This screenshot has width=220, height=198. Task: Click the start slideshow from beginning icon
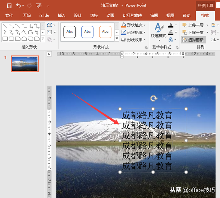click(x=39, y=5)
